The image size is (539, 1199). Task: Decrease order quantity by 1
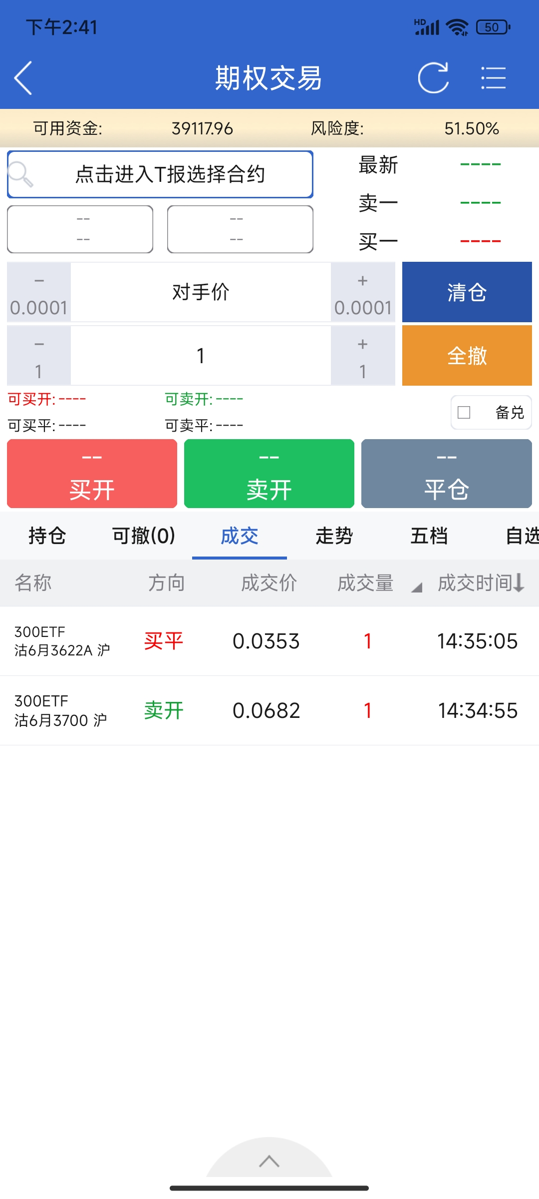click(39, 356)
